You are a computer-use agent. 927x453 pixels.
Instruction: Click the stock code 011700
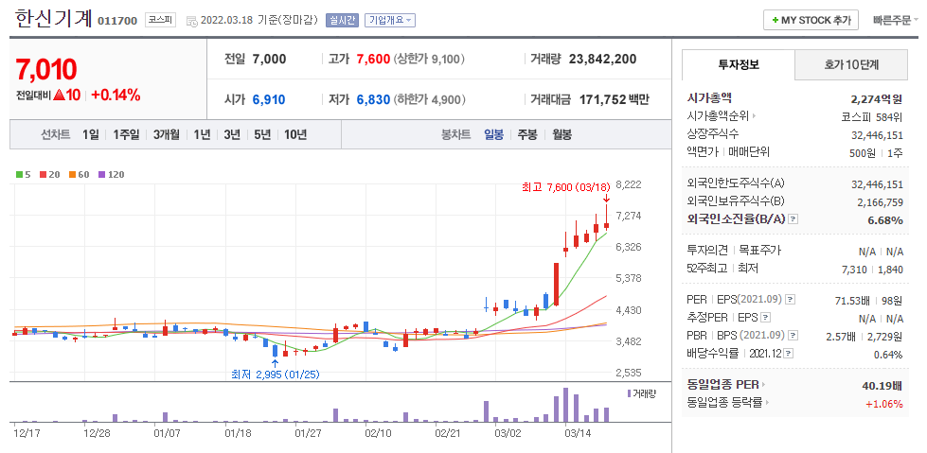tap(117, 21)
